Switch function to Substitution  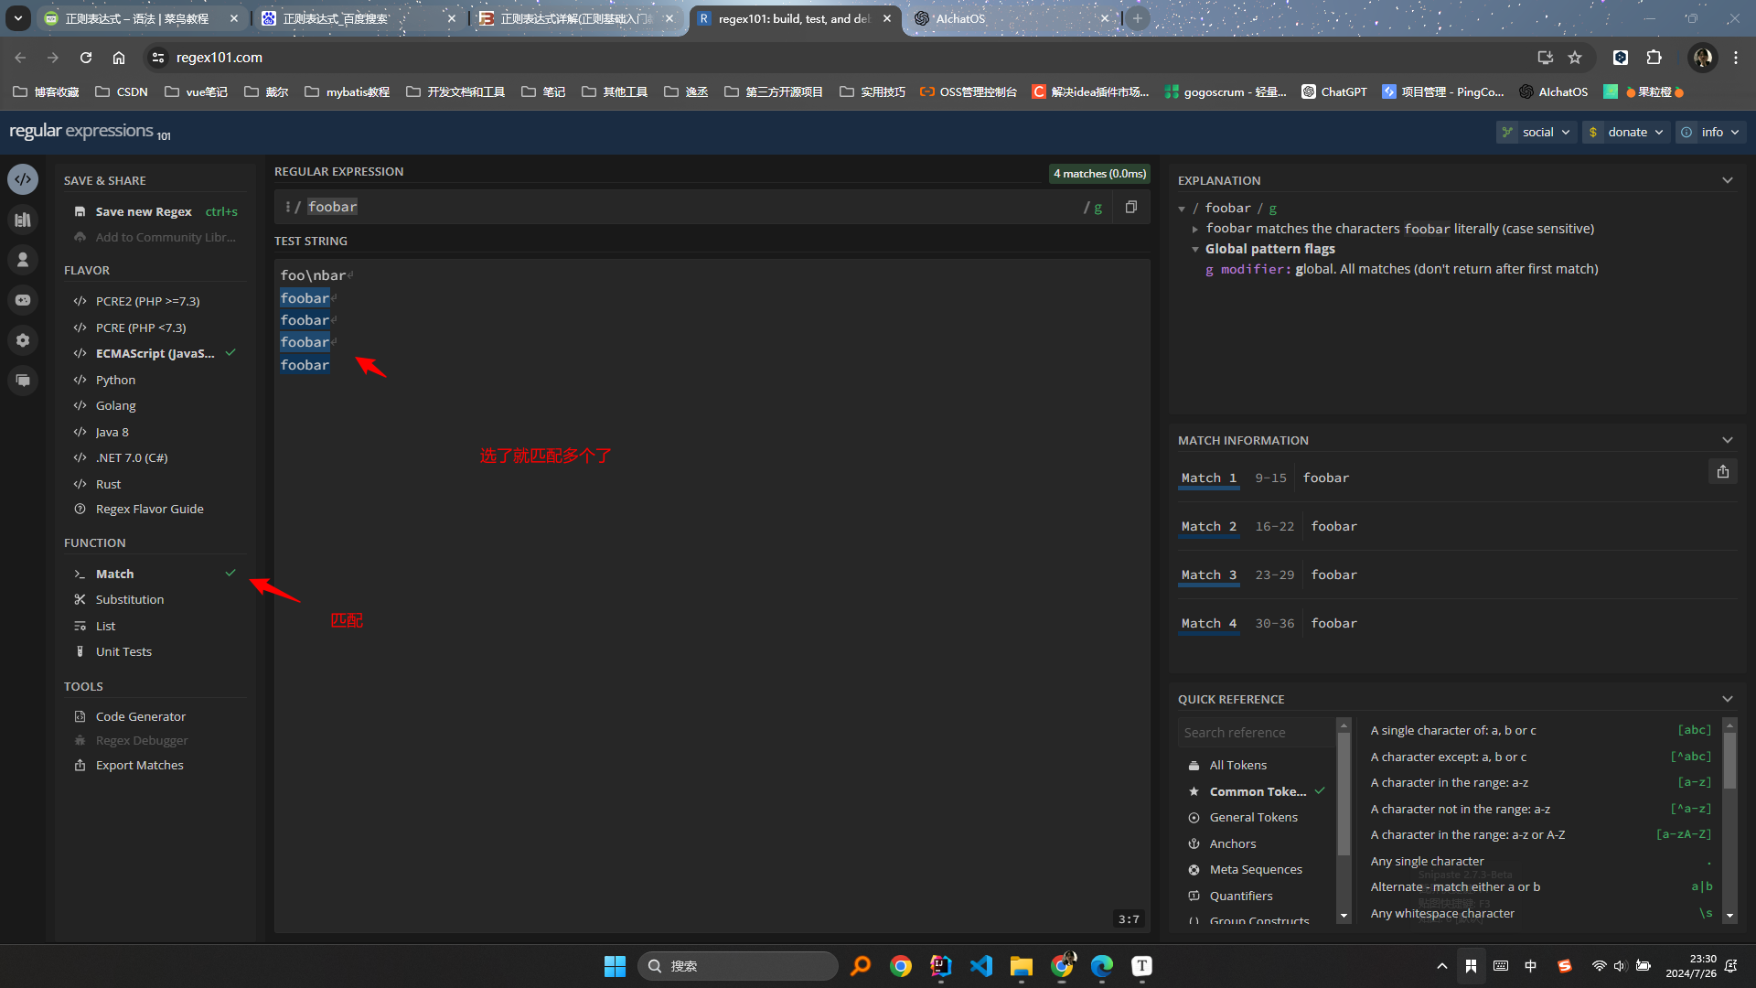tap(130, 599)
